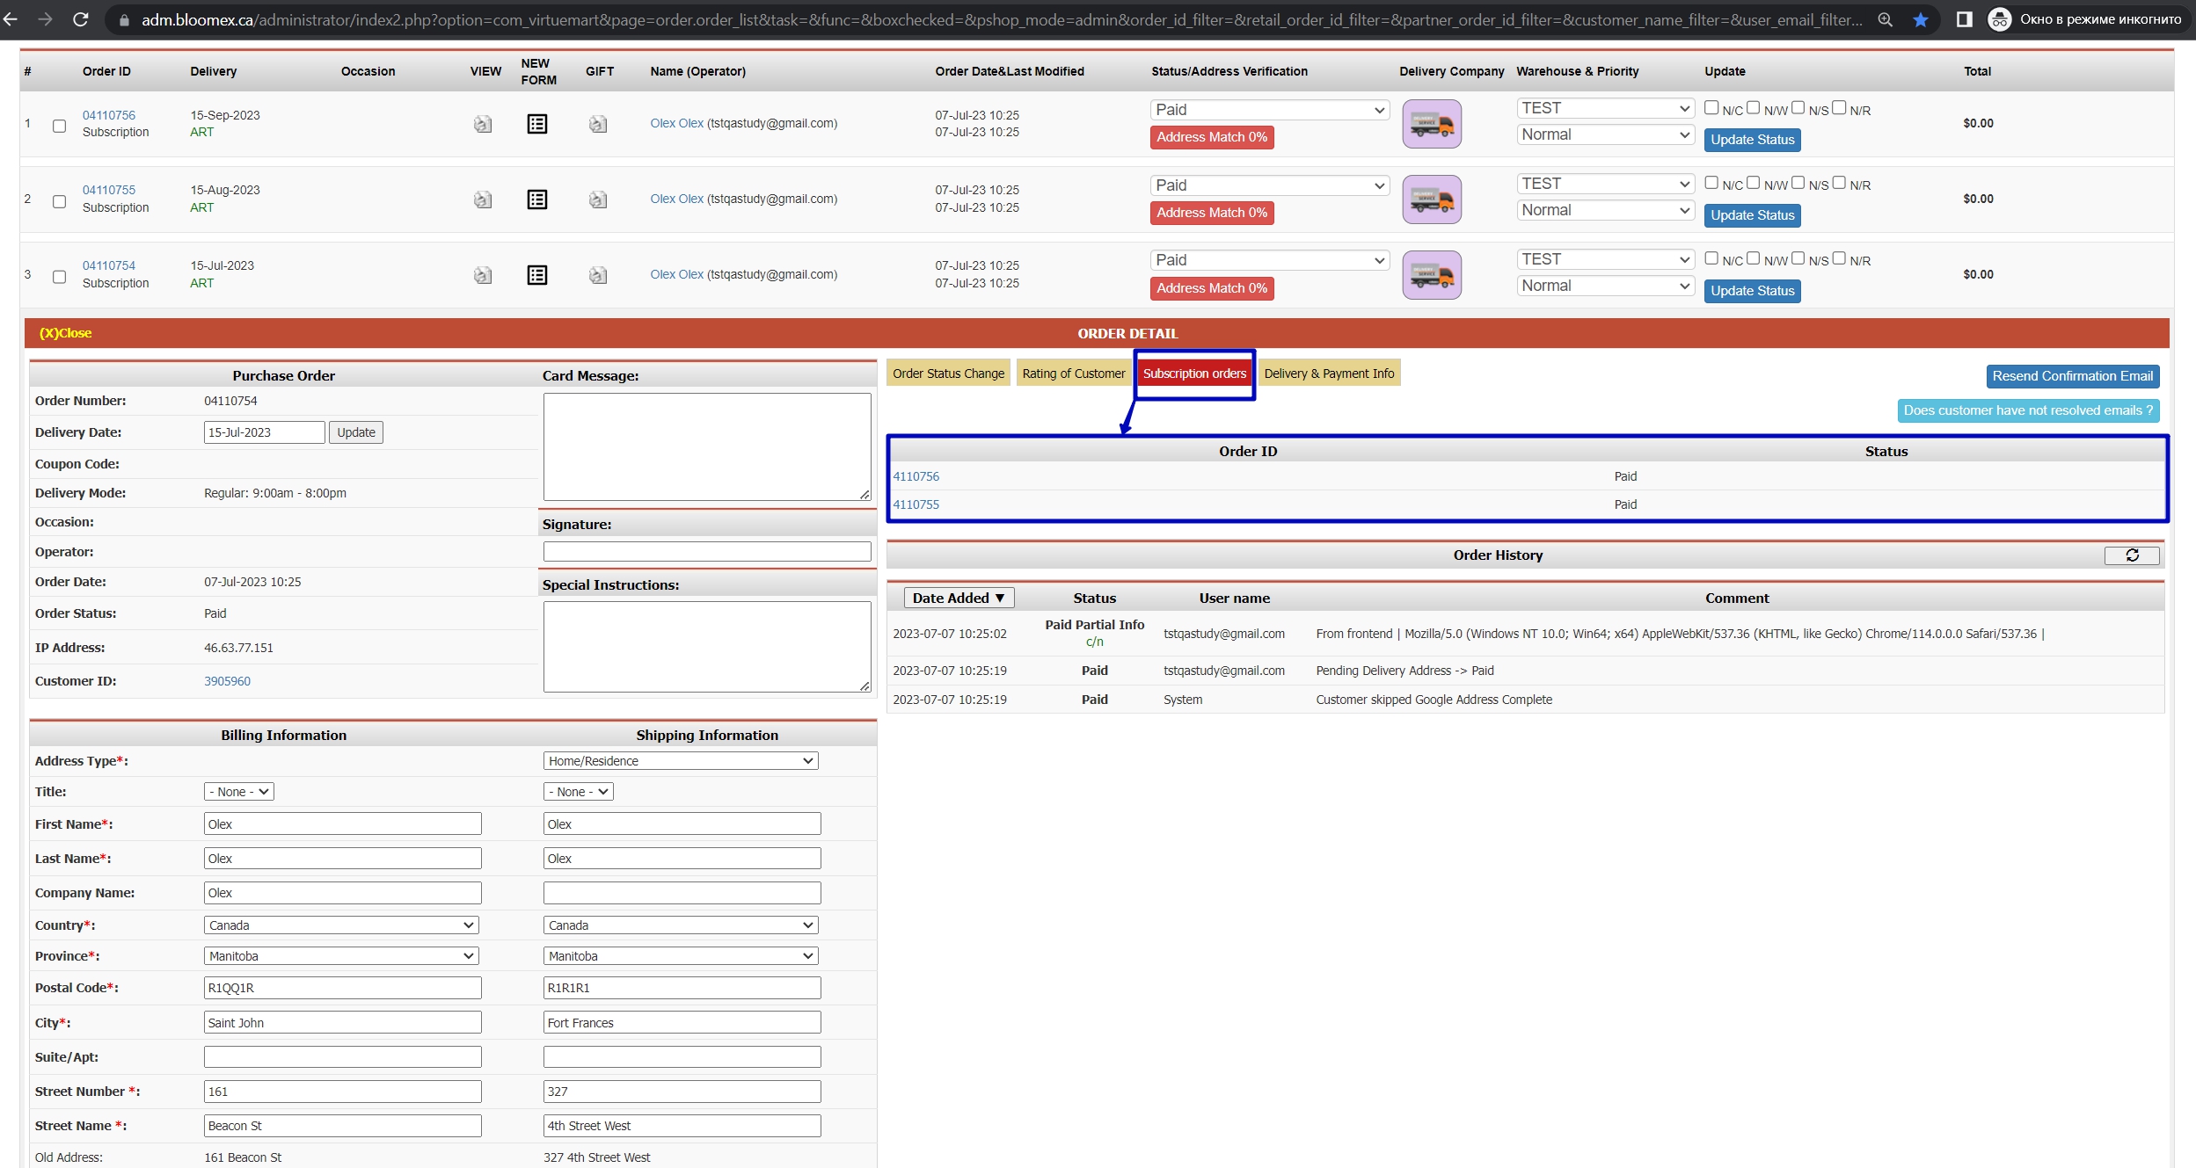The width and height of the screenshot is (2196, 1168).
Task: Reload the browser page
Action: pyautogui.click(x=81, y=18)
